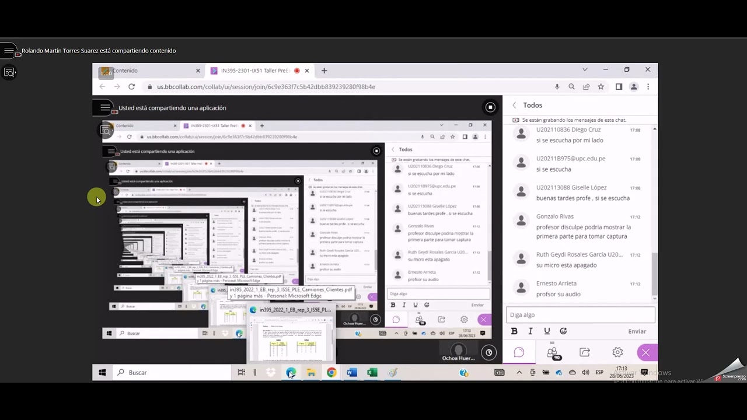Click the session timer clock icon
747x420 pixels.
point(489,352)
